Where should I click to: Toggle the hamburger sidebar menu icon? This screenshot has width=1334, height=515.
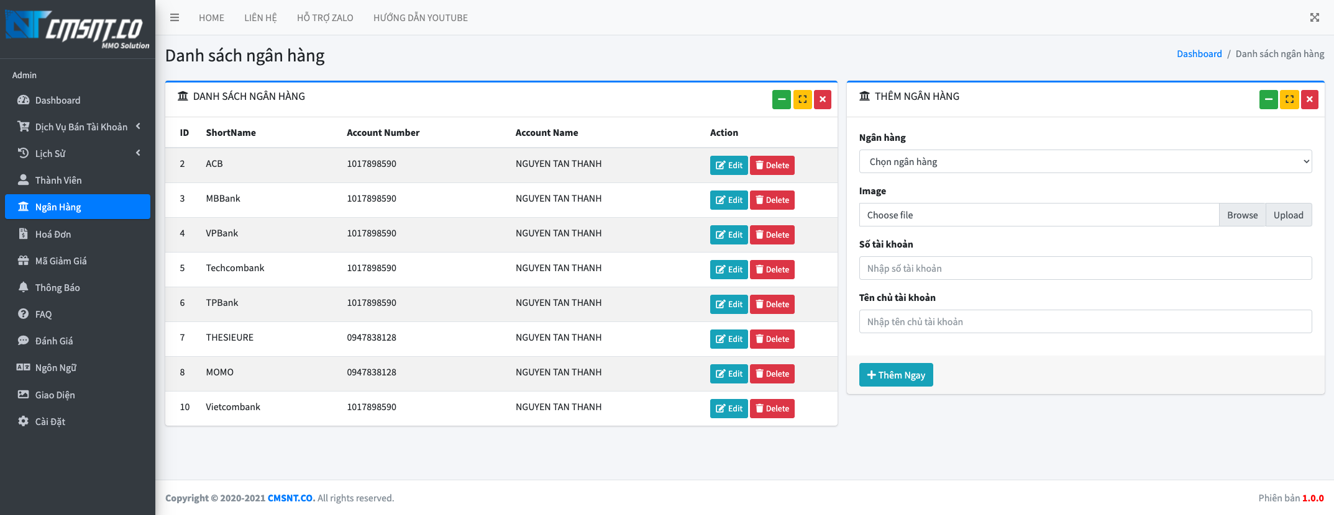(x=175, y=17)
